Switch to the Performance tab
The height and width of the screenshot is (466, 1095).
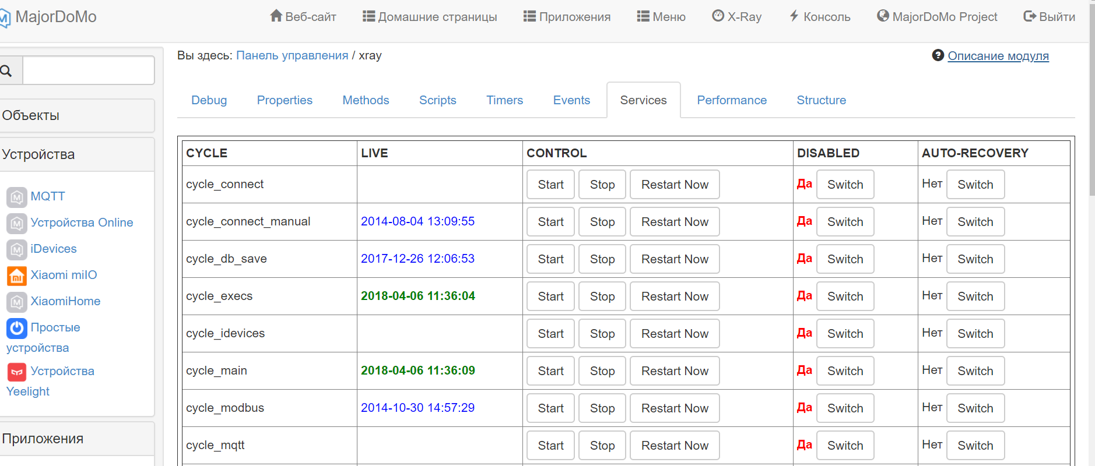(x=732, y=100)
